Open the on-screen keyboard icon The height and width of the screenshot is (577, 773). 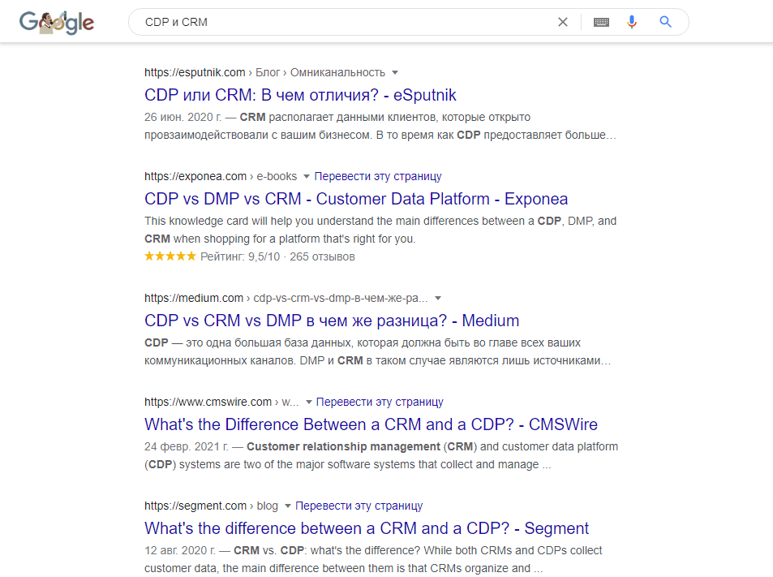point(600,22)
